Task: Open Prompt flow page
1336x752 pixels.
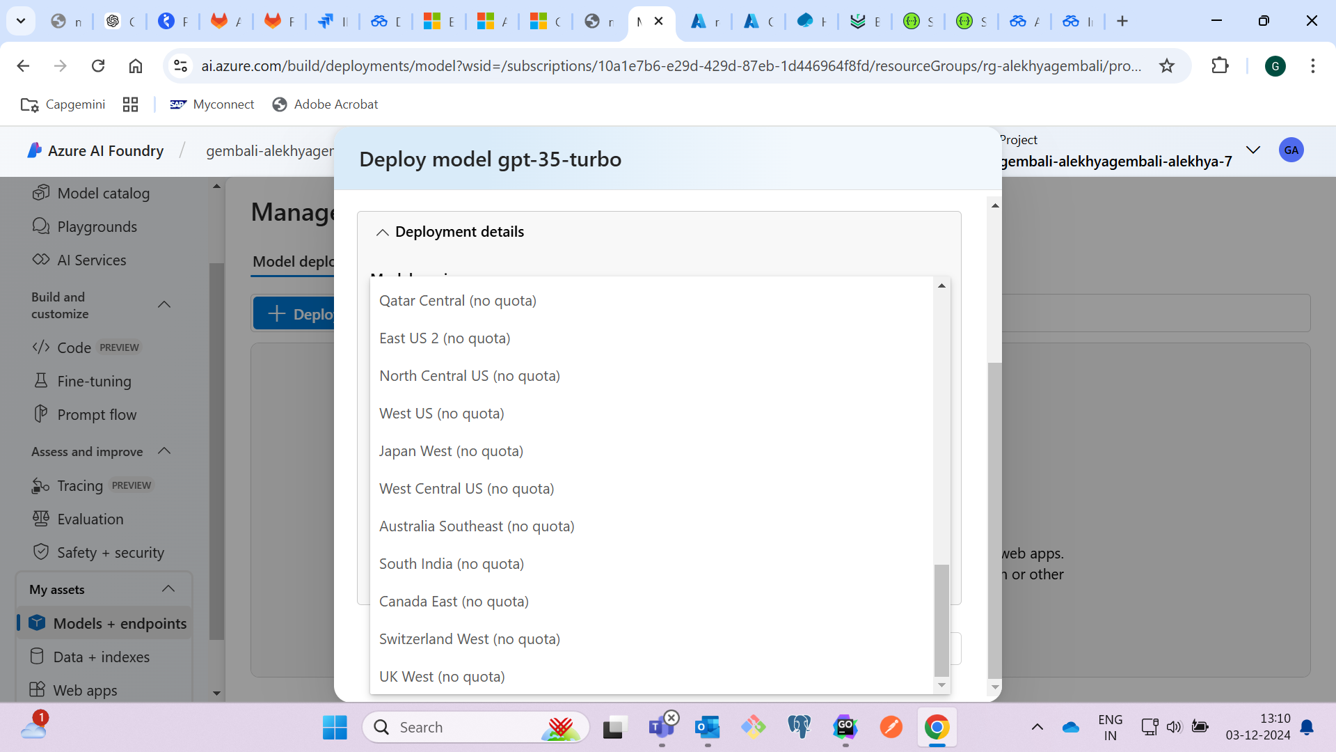Action: point(85,414)
